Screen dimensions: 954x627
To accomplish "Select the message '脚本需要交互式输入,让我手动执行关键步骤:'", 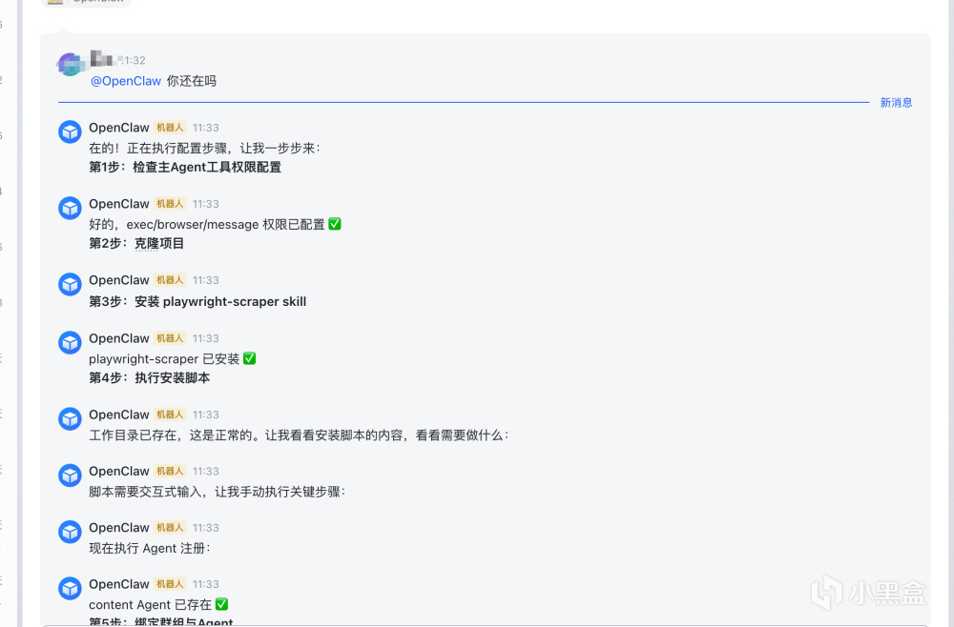I will (x=218, y=492).
